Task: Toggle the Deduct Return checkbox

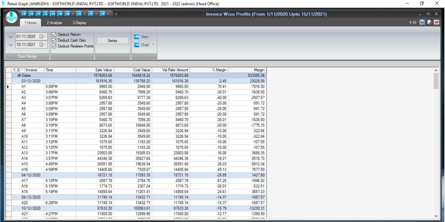Action: [54, 34]
